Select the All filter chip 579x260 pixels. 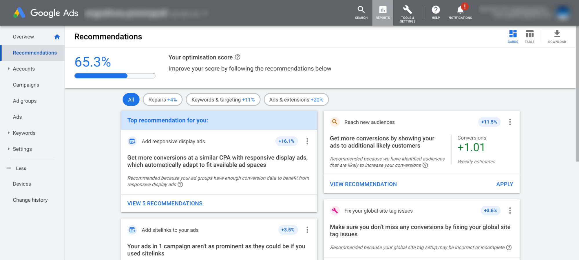[131, 99]
